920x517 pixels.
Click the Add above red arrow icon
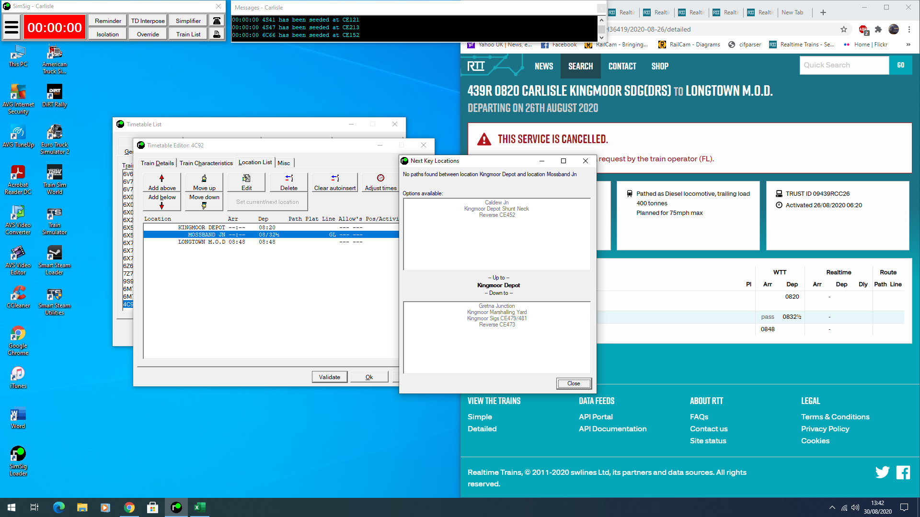[x=162, y=178]
